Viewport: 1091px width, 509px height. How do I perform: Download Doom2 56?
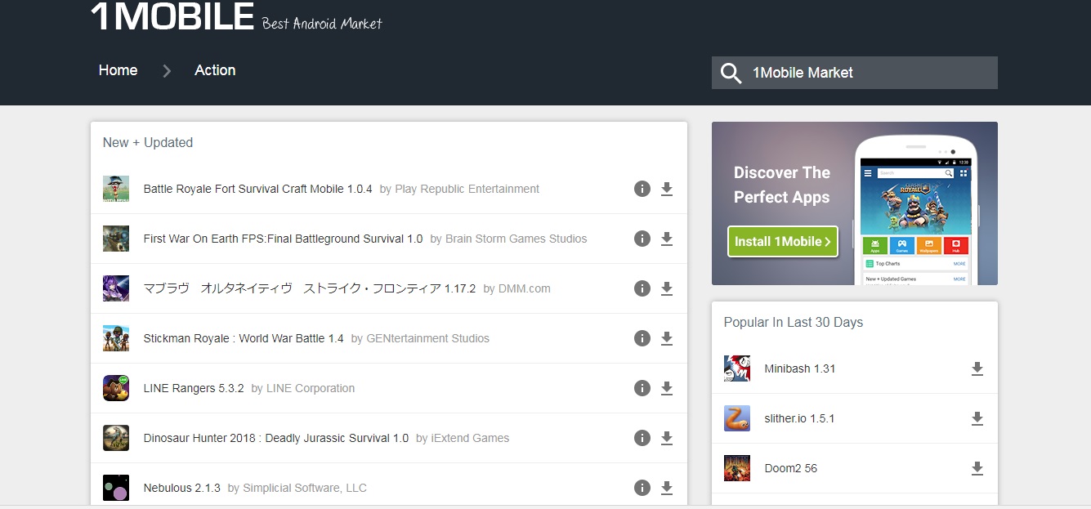point(977,469)
